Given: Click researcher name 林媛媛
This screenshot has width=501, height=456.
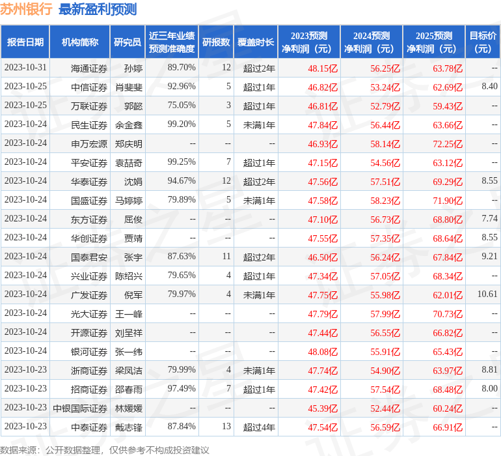Looking at the screenshot, I should point(129,408).
